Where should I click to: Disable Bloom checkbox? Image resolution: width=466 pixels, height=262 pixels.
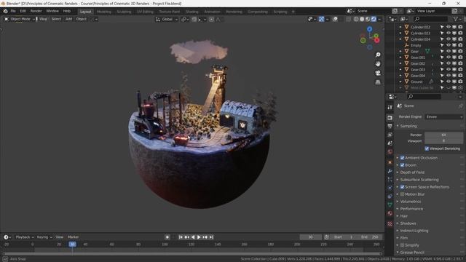[x=402, y=165]
